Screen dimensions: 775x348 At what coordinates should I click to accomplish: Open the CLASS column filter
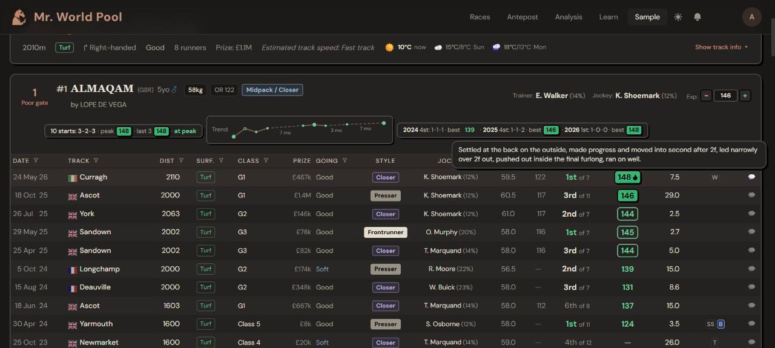(x=265, y=161)
